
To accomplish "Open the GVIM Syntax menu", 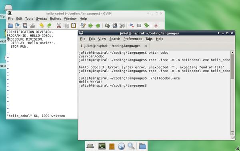I will tap(42, 18).
